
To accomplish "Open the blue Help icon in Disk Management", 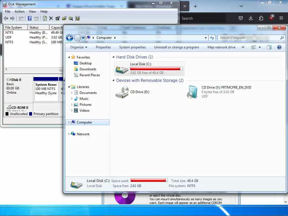I will (30, 18).
